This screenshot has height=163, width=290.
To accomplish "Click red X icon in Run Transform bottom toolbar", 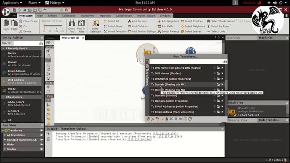I will (153, 119).
